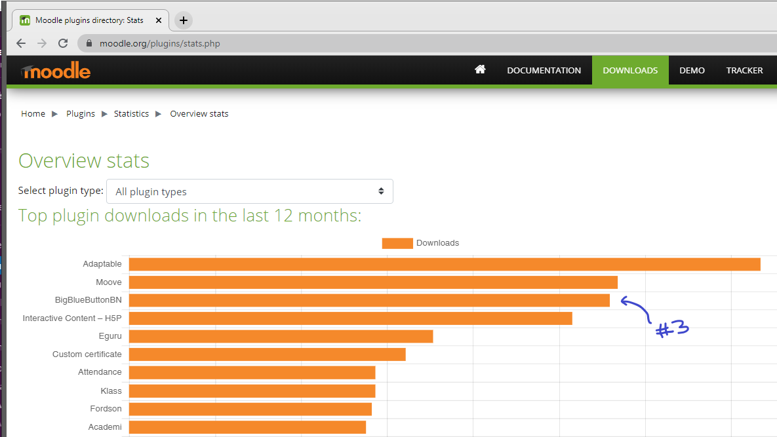Click the Klass axis label
The image size is (777, 437).
tap(111, 391)
